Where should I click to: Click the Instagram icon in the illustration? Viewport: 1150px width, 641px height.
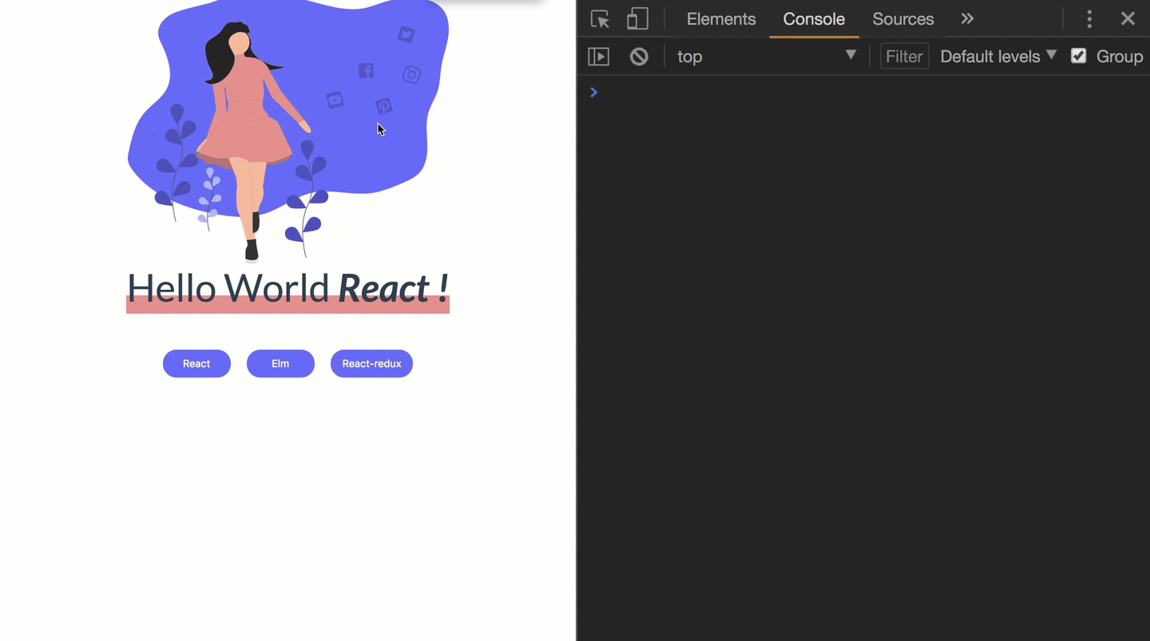411,75
